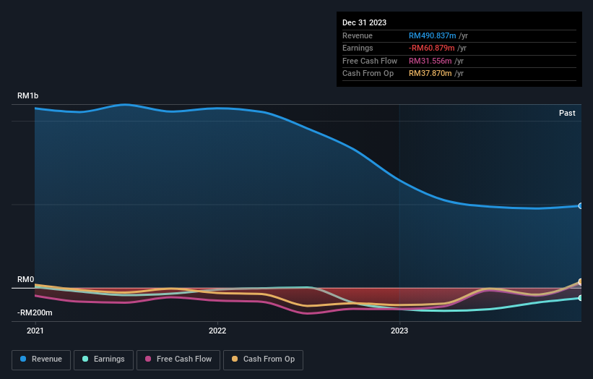The image size is (593, 379).
Task: Click the 2023 x-axis label
Action: coord(399,331)
